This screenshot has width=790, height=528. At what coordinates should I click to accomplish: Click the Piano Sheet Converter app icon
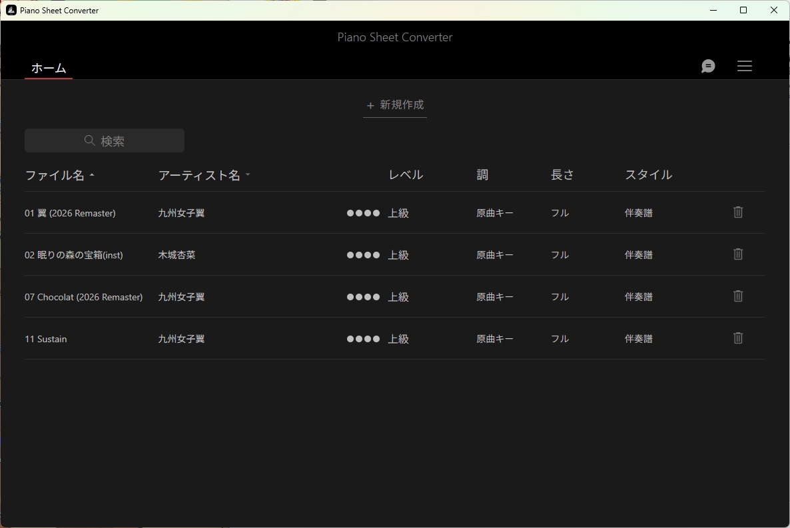(11, 10)
